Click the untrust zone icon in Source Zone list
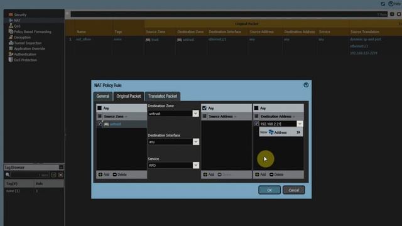Viewport: 402px width, 226px height. point(106,124)
